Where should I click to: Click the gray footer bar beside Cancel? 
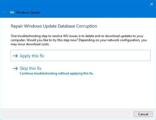(x=66, y=114)
